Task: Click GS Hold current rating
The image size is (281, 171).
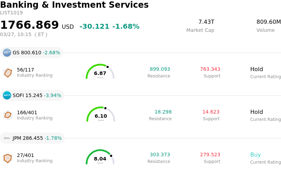Action: tap(256, 69)
